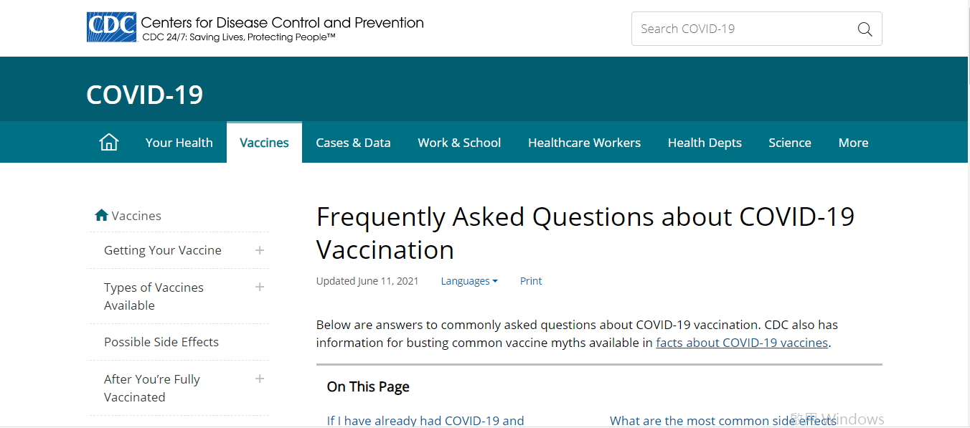This screenshot has height=428, width=970.
Task: Click the Vaccines sidebar home icon
Action: tap(101, 215)
